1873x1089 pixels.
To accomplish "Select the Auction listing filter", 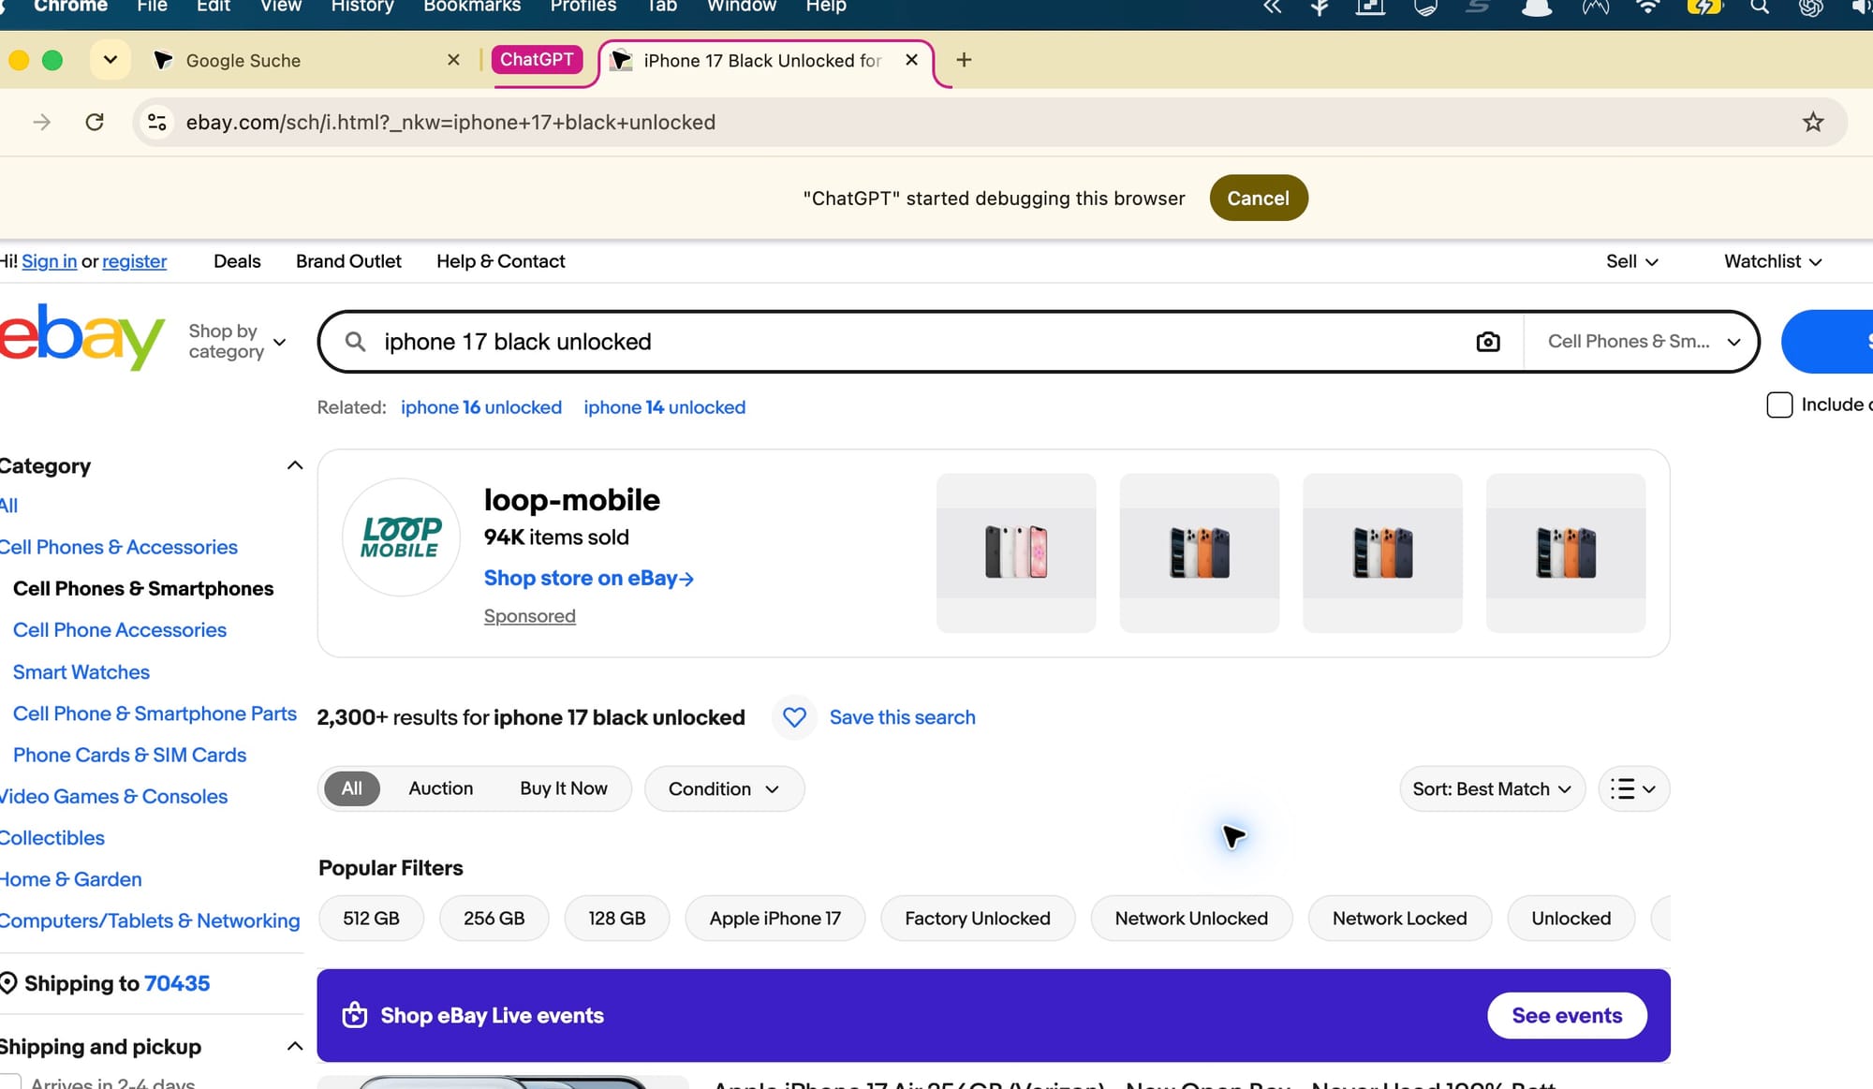I will click(440, 788).
